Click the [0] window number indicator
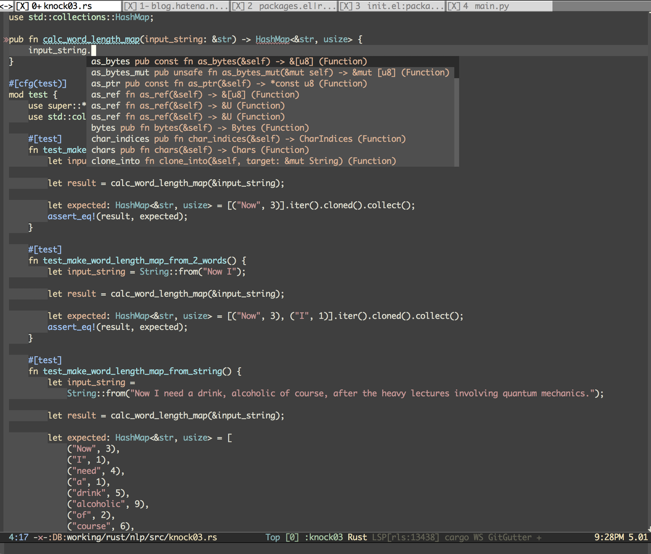 tap(292, 537)
